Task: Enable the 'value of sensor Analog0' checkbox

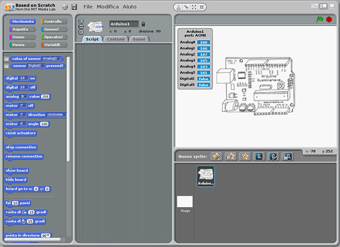Action: 6,59
